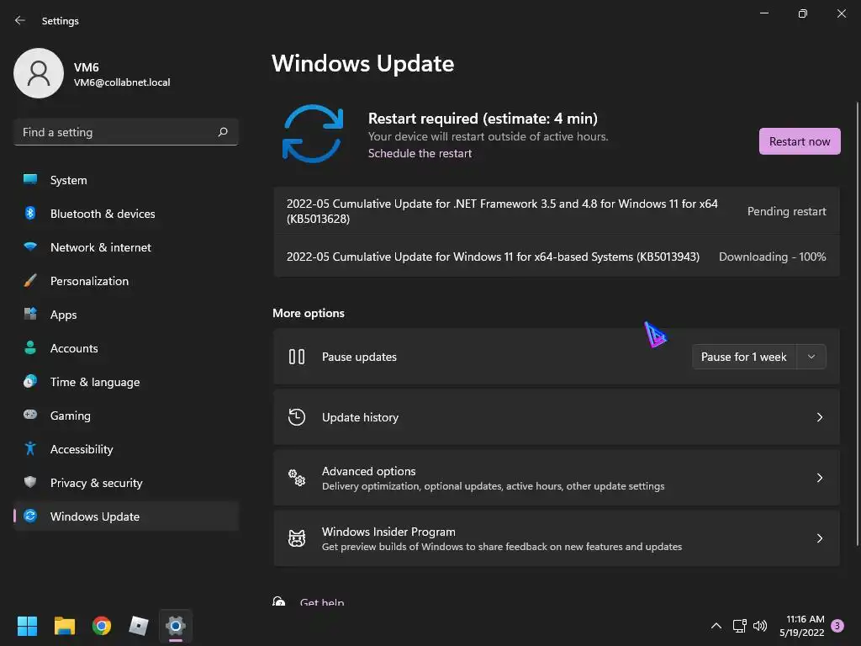Viewport: 861px width, 646px height.
Task: Launch Google Chrome from the taskbar
Action: [102, 626]
